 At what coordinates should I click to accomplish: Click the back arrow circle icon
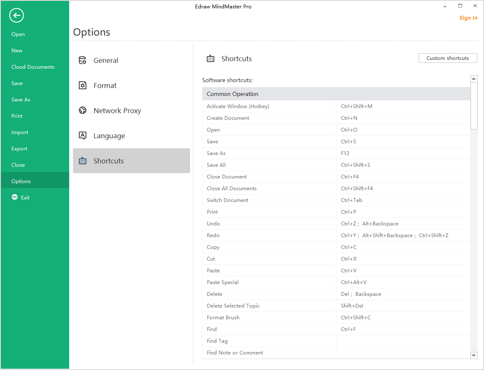16,16
